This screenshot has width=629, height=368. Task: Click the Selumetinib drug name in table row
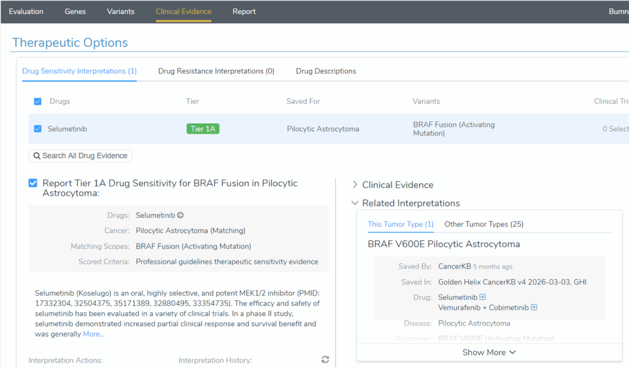67,129
